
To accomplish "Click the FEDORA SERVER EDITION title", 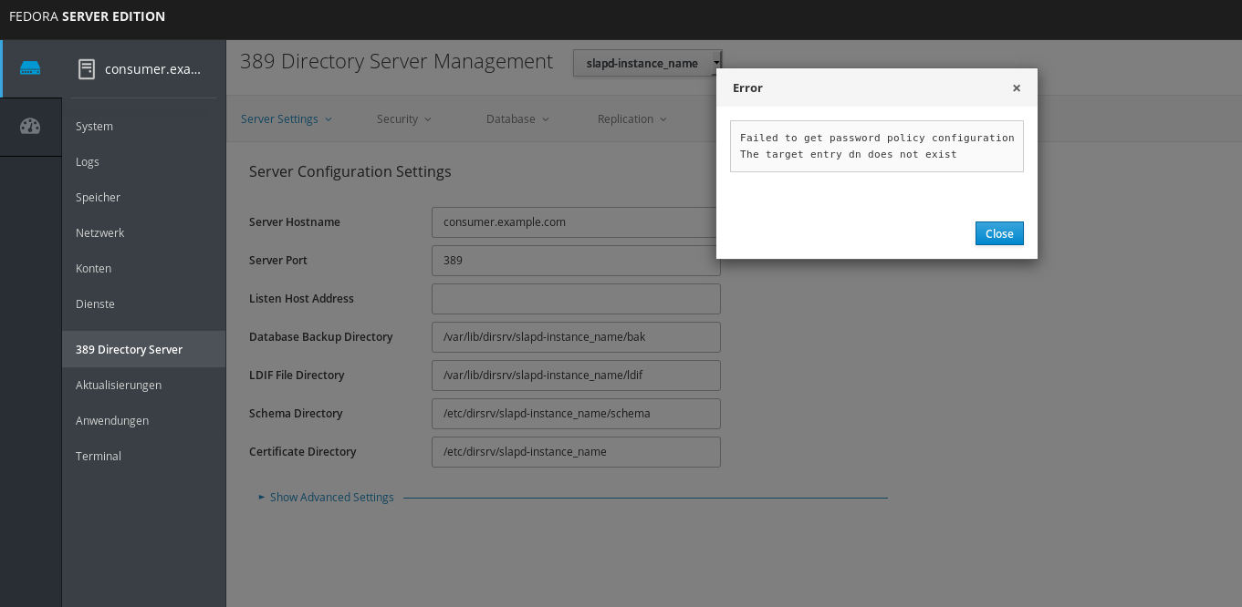I will pyautogui.click(x=88, y=16).
